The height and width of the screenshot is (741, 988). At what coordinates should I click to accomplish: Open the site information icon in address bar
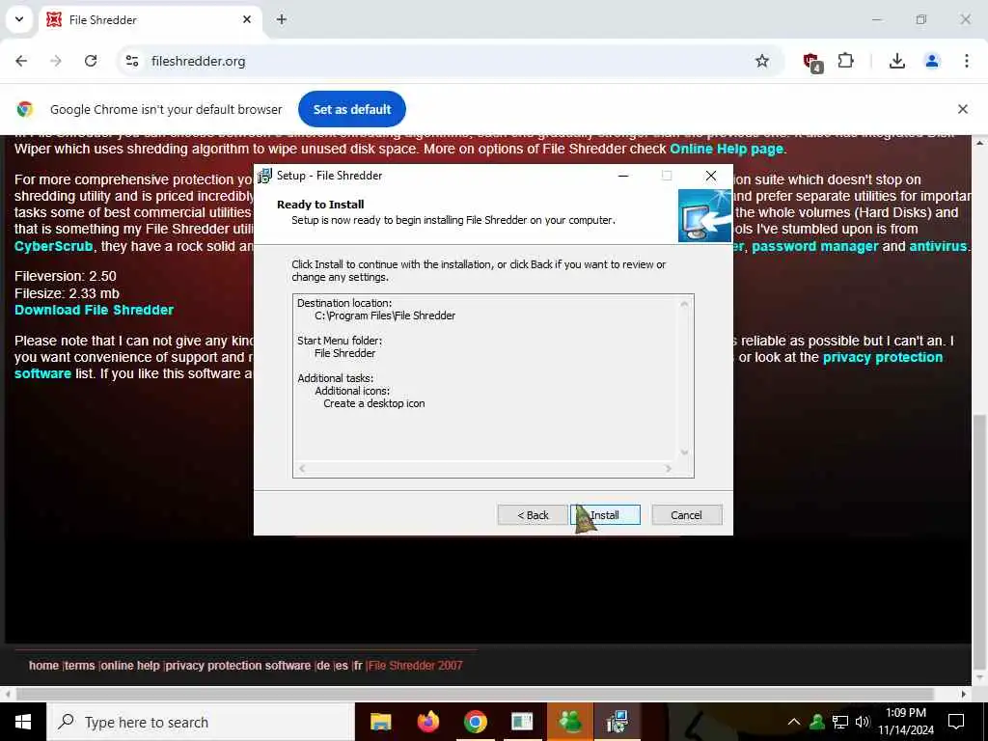pos(132,61)
